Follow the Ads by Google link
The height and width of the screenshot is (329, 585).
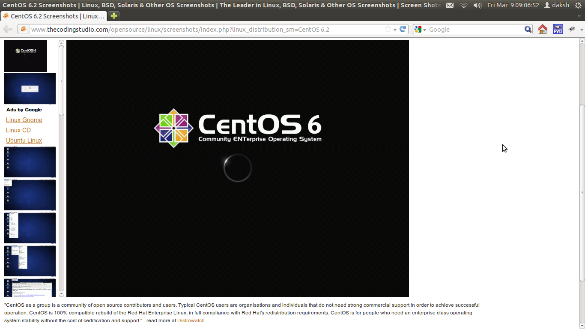(x=24, y=110)
